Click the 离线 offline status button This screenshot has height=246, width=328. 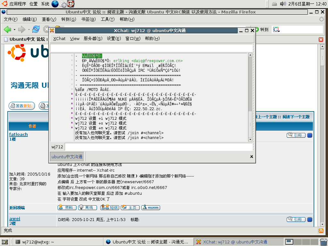(87, 208)
